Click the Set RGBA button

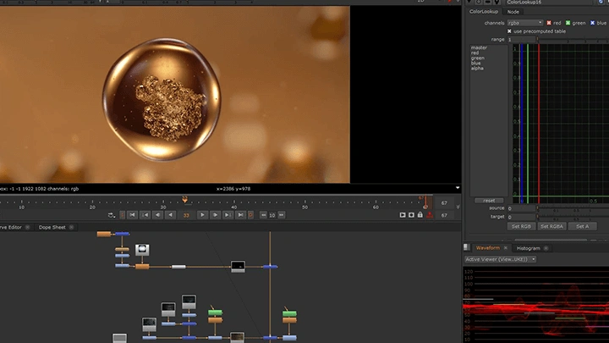[551, 226]
